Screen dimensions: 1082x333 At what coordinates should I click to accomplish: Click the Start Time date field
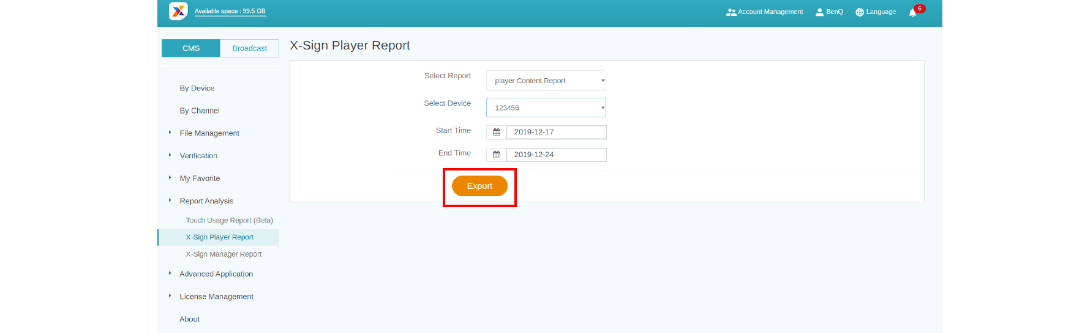[x=556, y=132]
